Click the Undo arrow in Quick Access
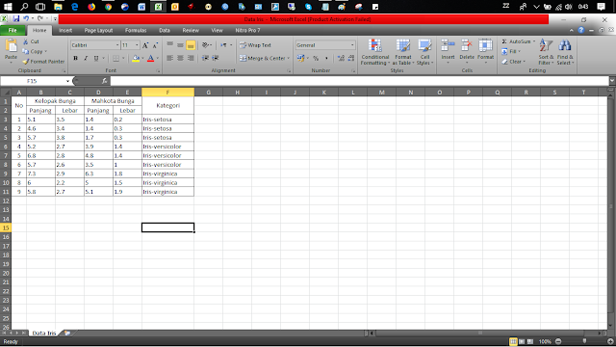This screenshot has height=347, width=616. [x=26, y=19]
